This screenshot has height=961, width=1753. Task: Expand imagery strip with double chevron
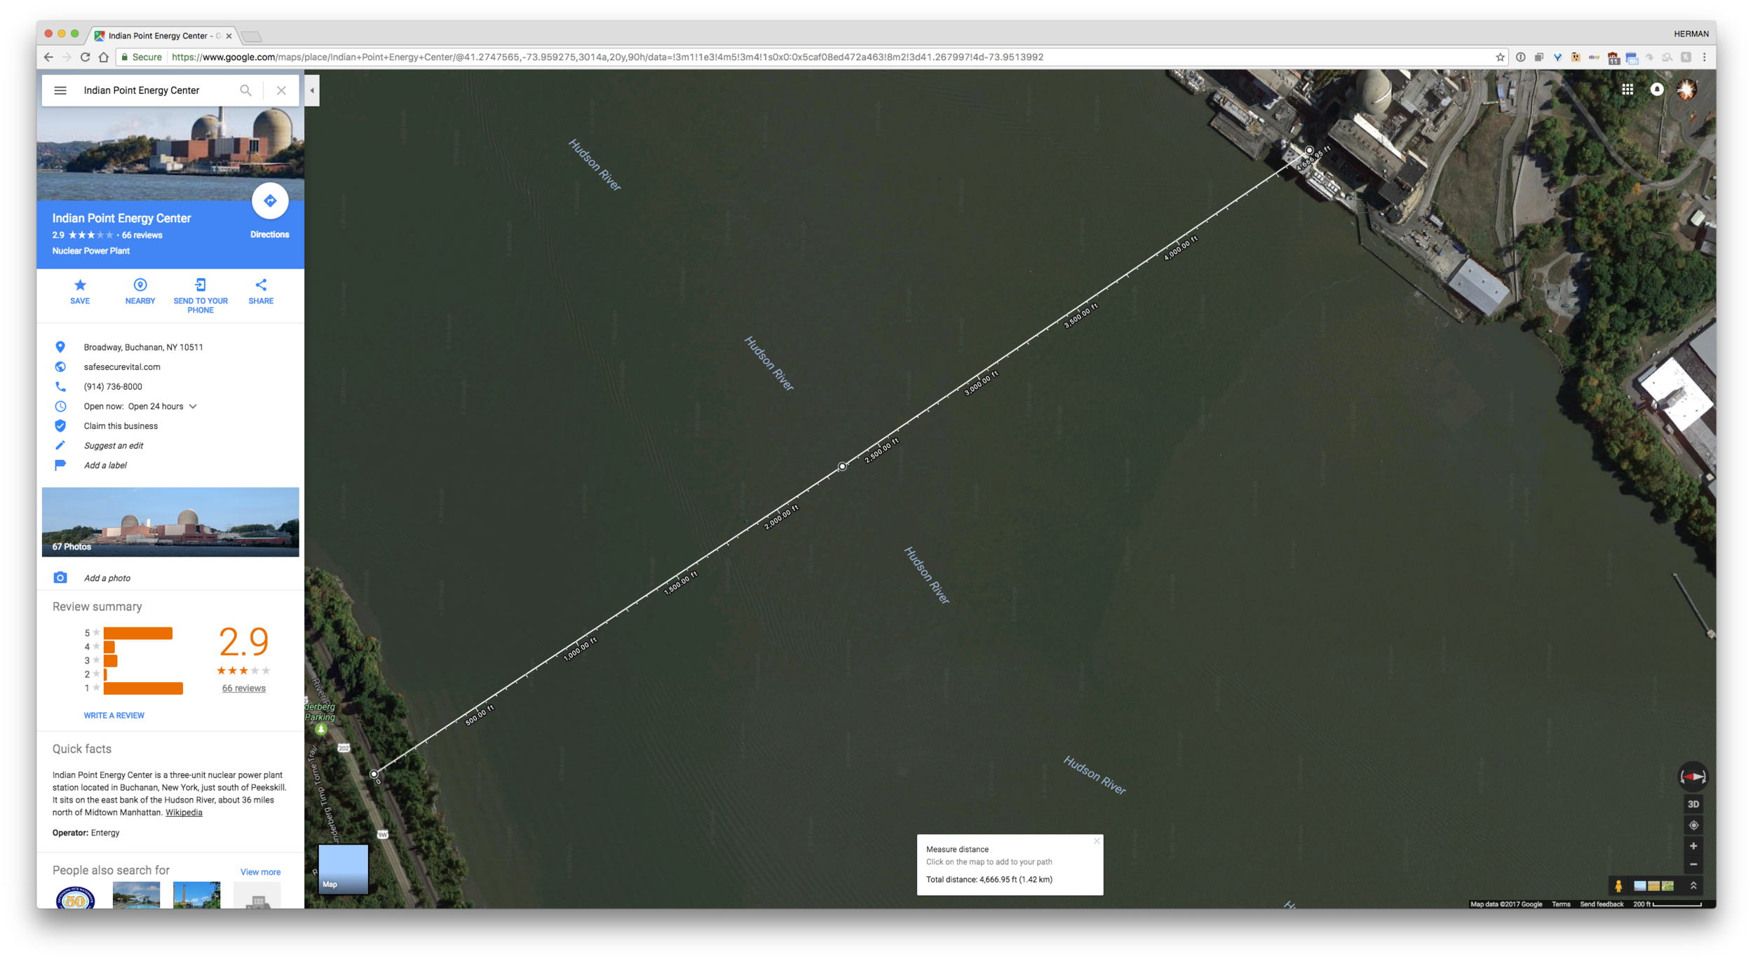point(1693,886)
